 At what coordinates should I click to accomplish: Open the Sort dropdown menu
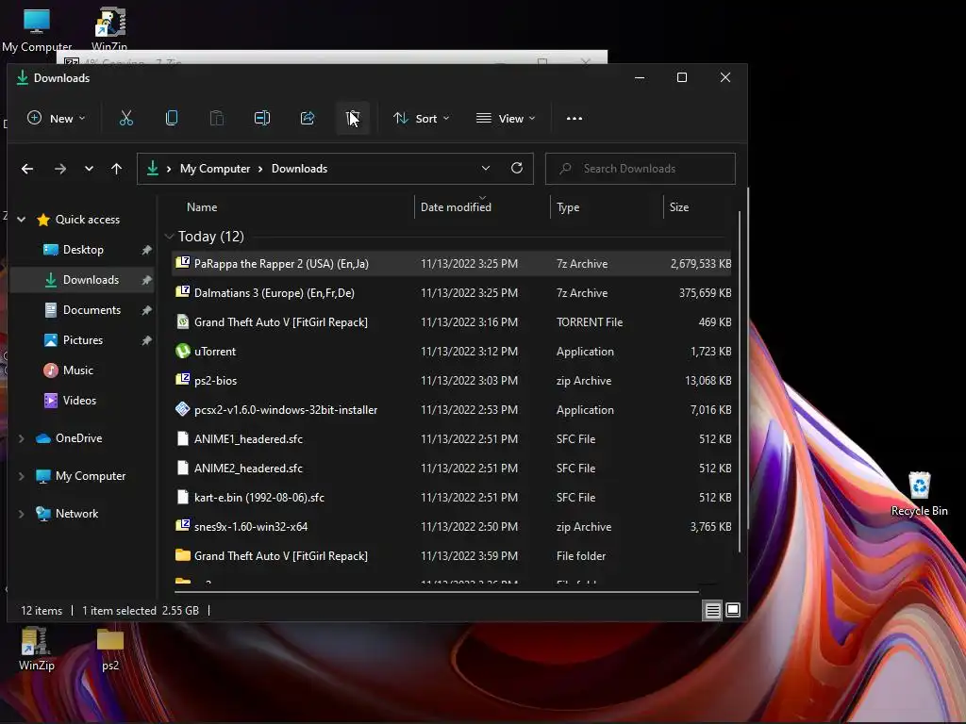422,118
